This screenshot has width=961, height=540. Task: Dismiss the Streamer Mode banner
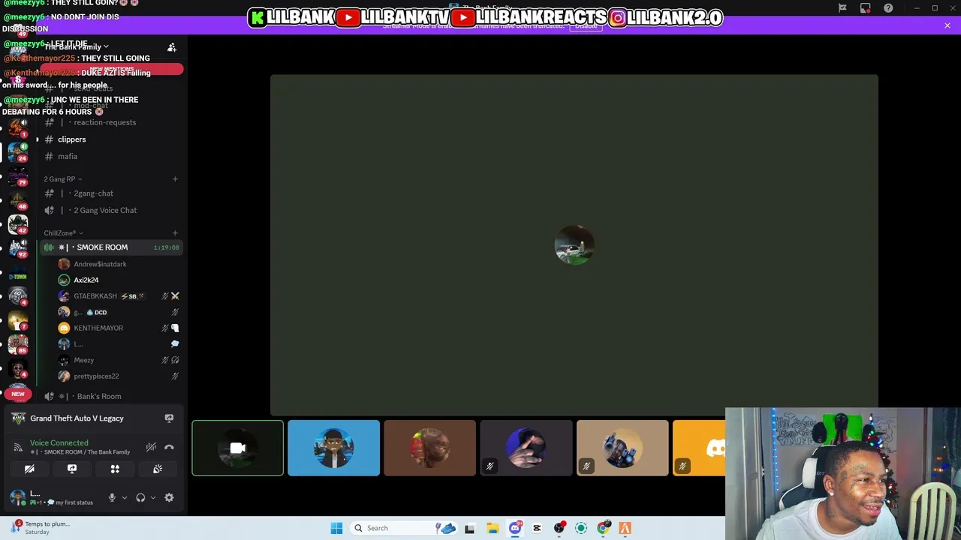point(947,25)
